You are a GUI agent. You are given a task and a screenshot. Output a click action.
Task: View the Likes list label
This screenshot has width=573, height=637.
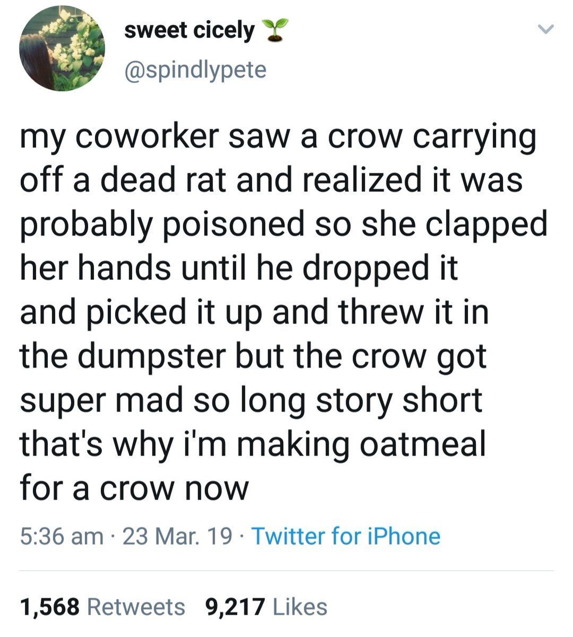(300, 607)
